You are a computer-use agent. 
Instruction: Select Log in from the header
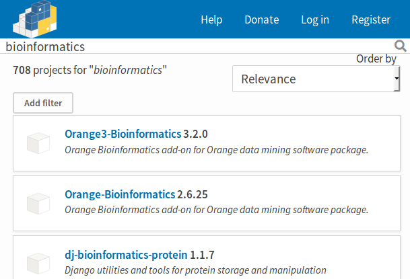[315, 19]
